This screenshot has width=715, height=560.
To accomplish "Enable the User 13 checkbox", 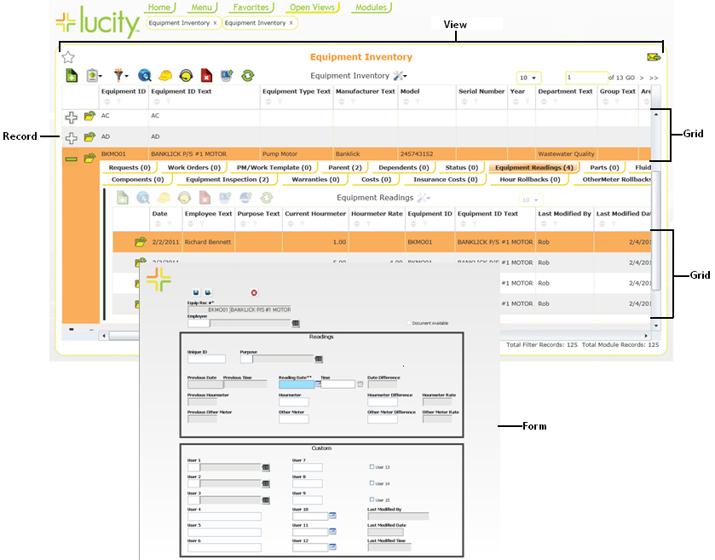I will pyautogui.click(x=372, y=466).
